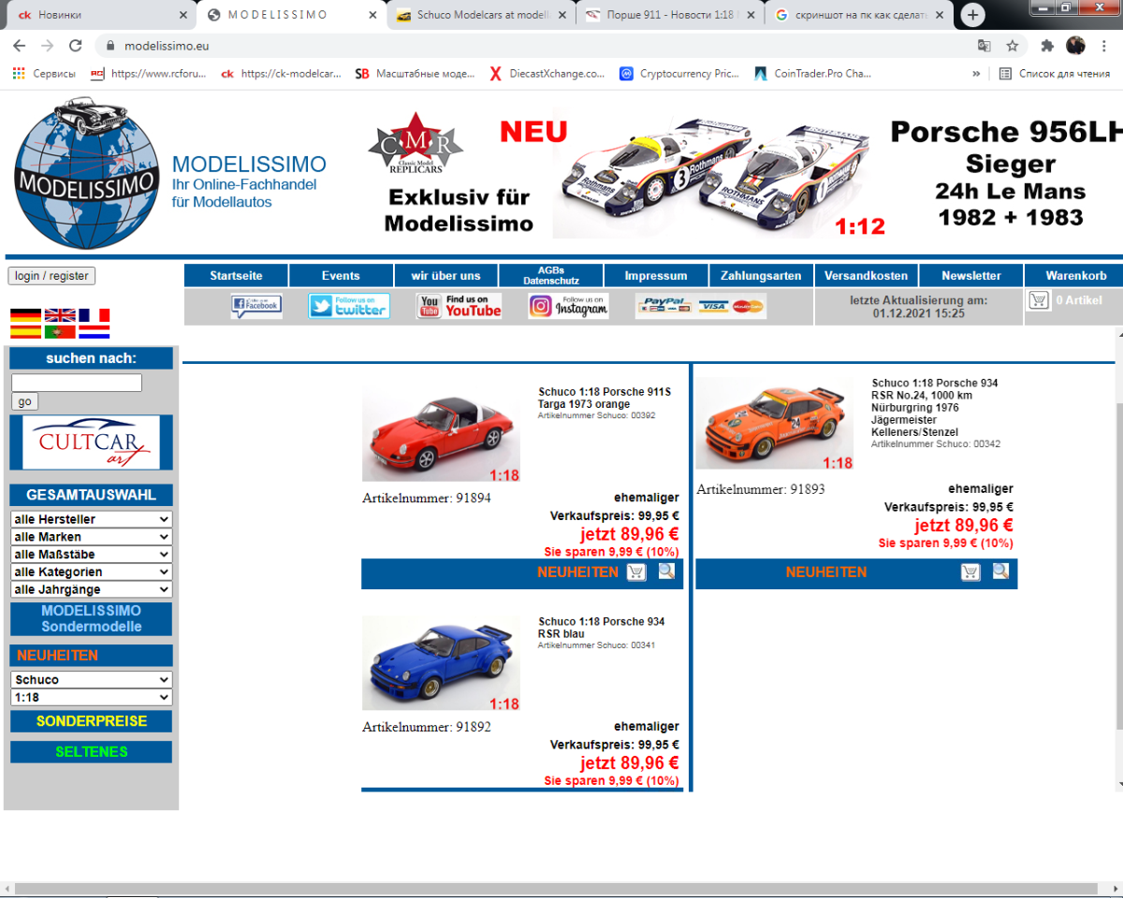Expand the 'alle Jahrgänge' dropdown
The height and width of the screenshot is (898, 1123).
click(x=92, y=589)
